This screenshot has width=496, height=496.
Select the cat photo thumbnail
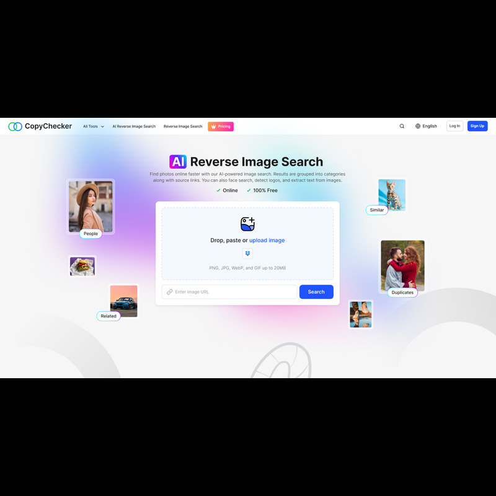pos(392,195)
